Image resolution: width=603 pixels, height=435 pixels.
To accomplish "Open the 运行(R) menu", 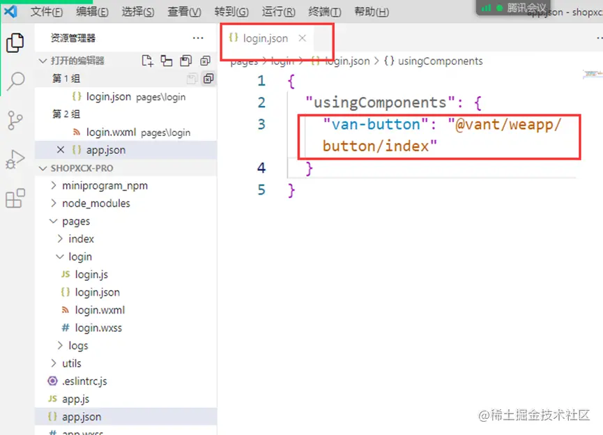I will [x=278, y=12].
